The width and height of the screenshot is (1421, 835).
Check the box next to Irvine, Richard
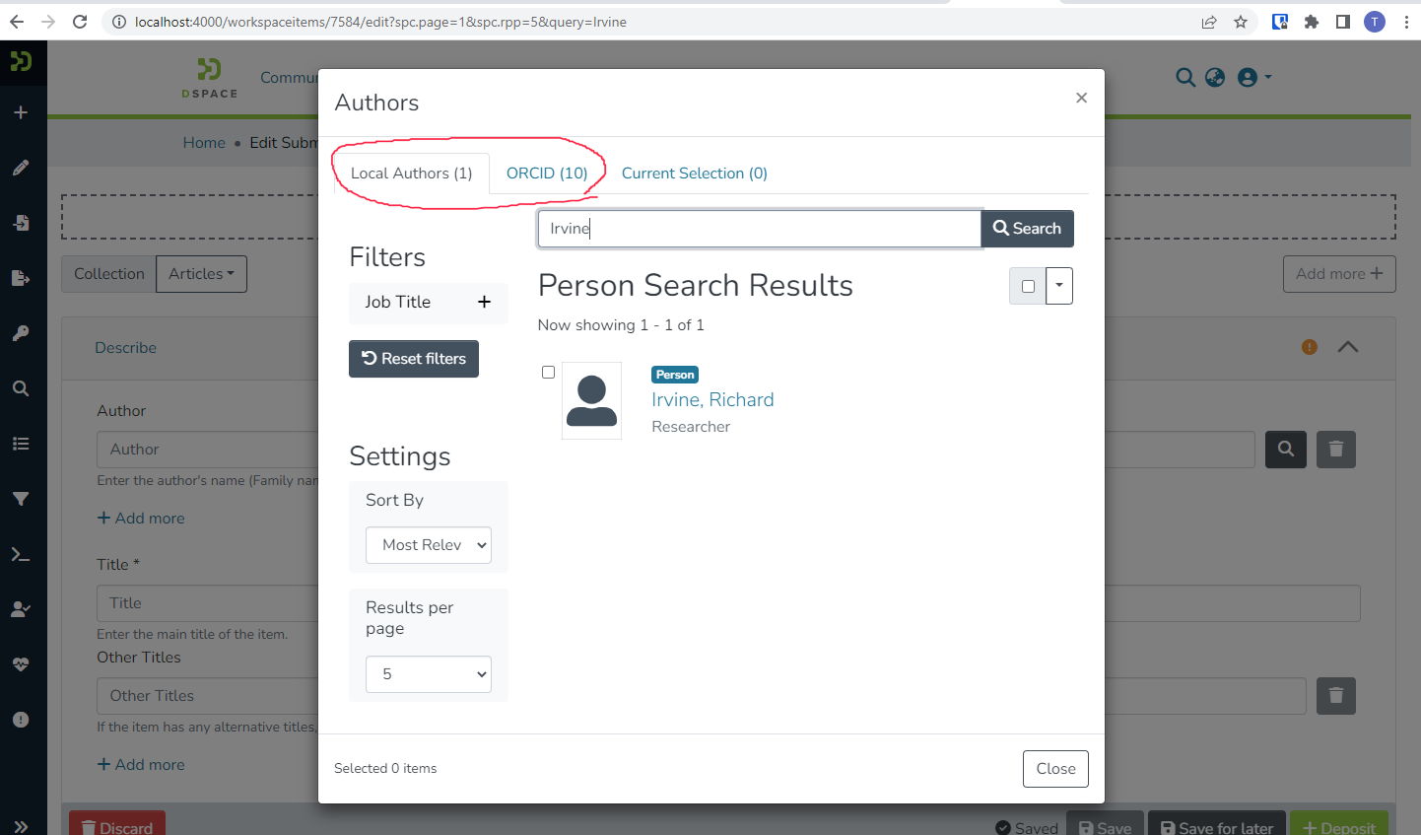(x=548, y=372)
